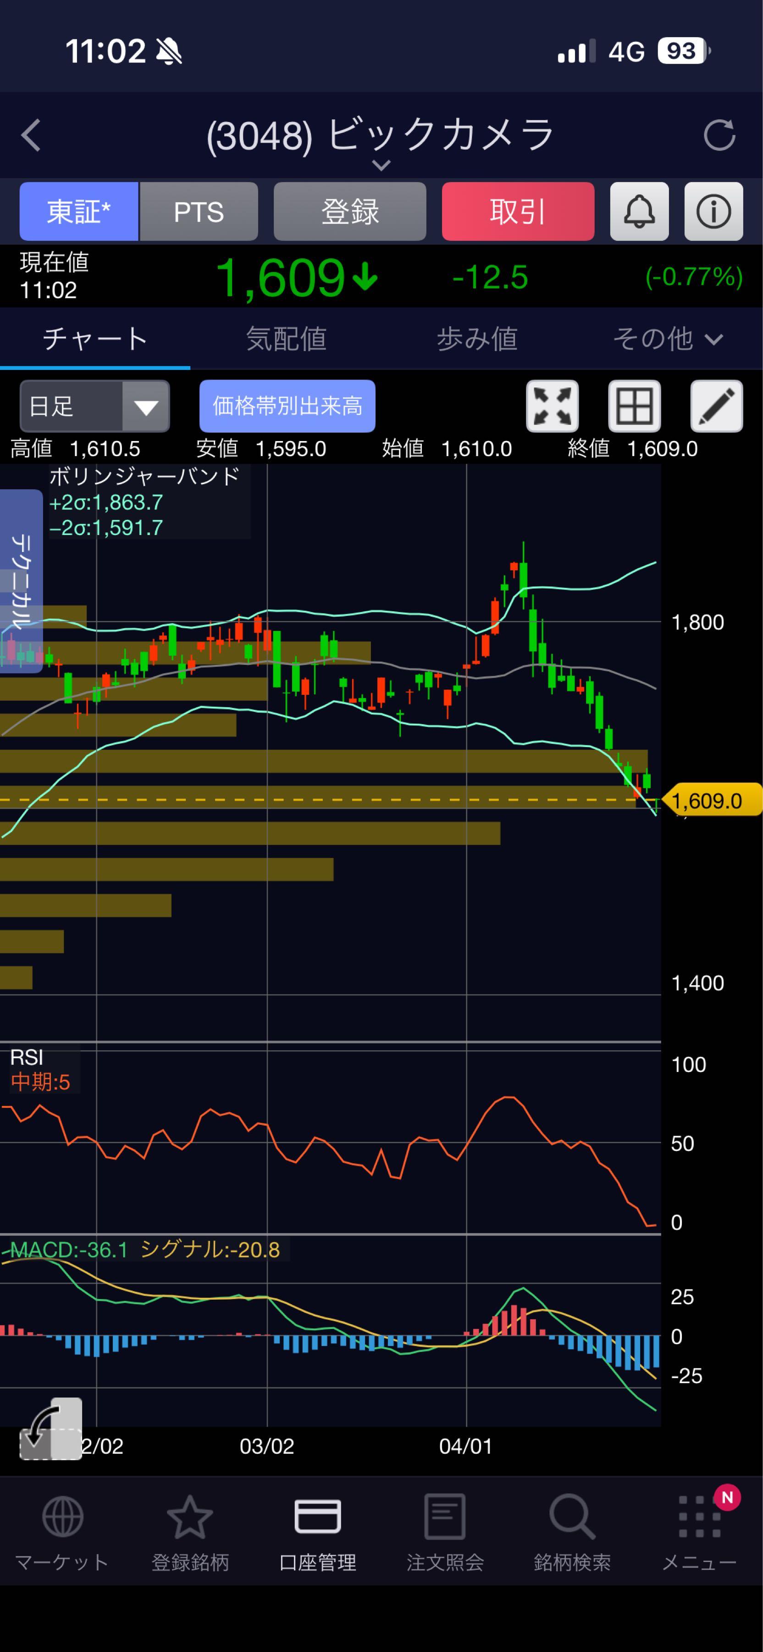Tap シグナル:-20.8 readout
The image size is (763, 1652).
tap(210, 1250)
